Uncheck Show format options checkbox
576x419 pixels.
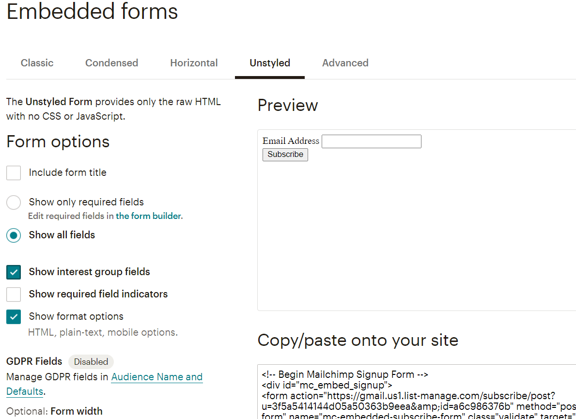(x=14, y=316)
